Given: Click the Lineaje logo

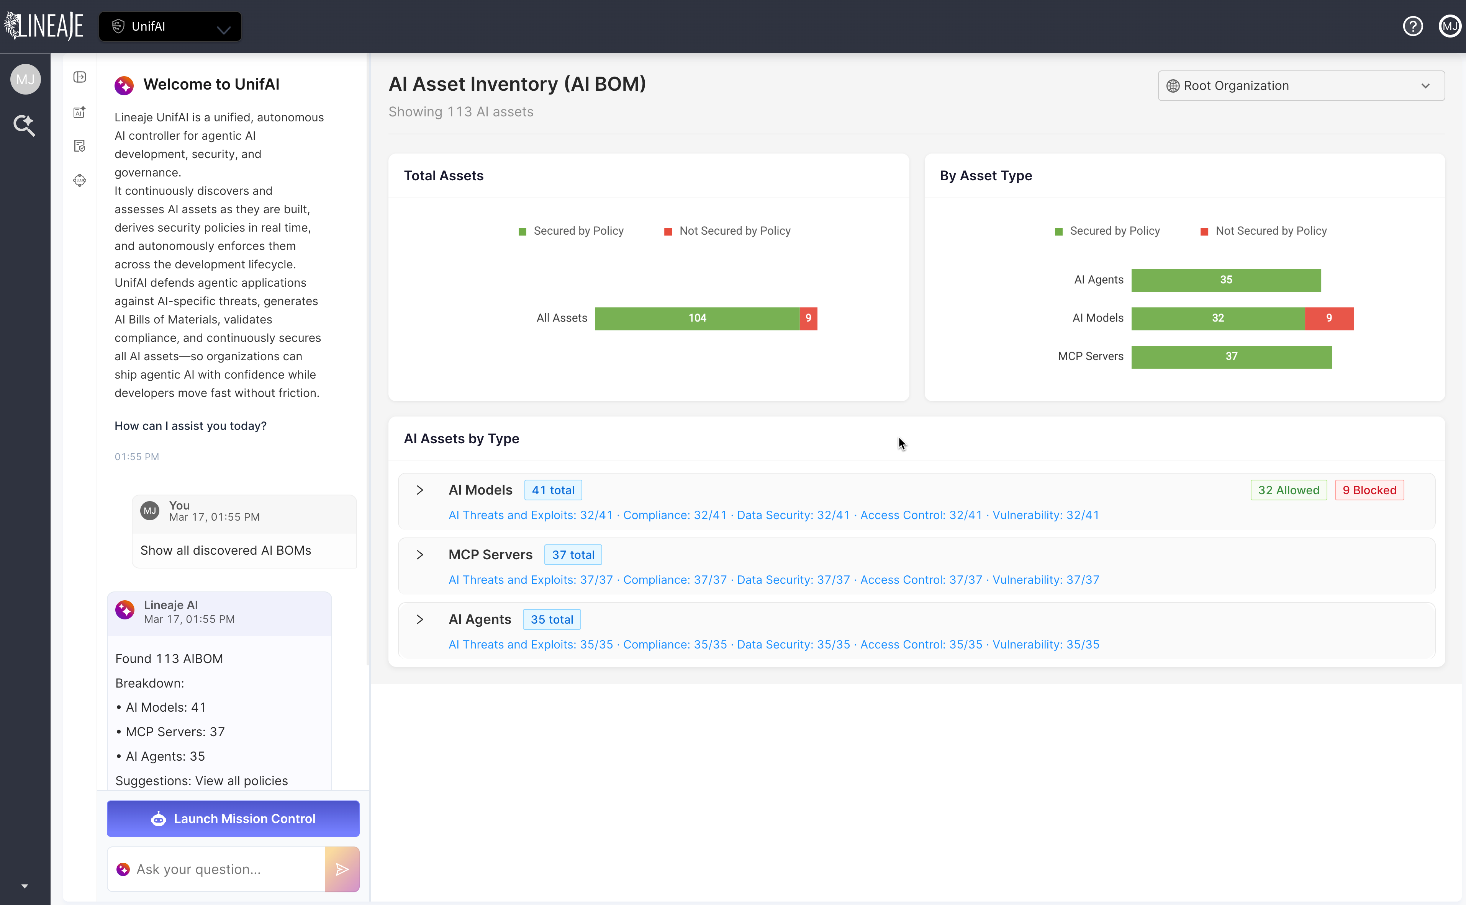Looking at the screenshot, I should pos(44,26).
